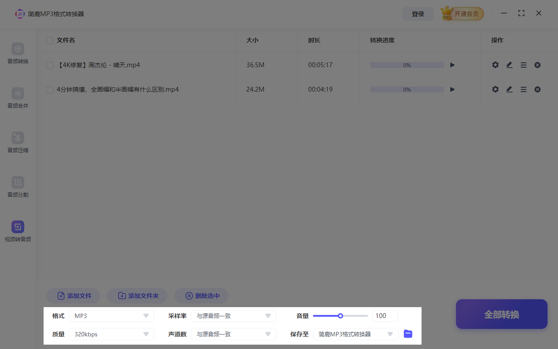Select the checkbox for 周杰伦 - 晴天.mp4
This screenshot has height=349, width=558.
tap(49, 65)
